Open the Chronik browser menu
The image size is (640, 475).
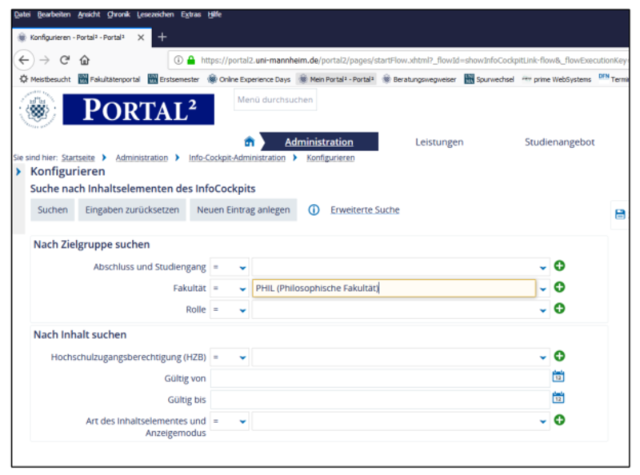(x=118, y=14)
